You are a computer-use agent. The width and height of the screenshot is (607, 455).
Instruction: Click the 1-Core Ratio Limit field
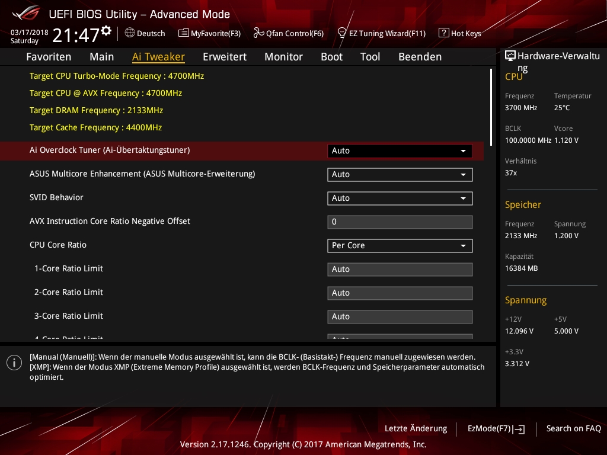pyautogui.click(x=400, y=270)
